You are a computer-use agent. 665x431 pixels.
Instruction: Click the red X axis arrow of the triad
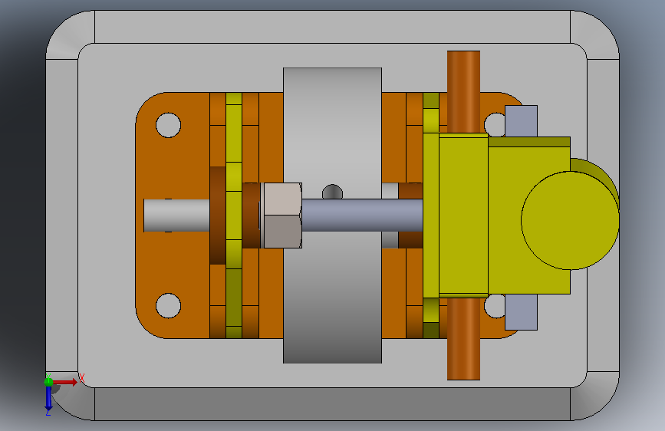point(66,382)
